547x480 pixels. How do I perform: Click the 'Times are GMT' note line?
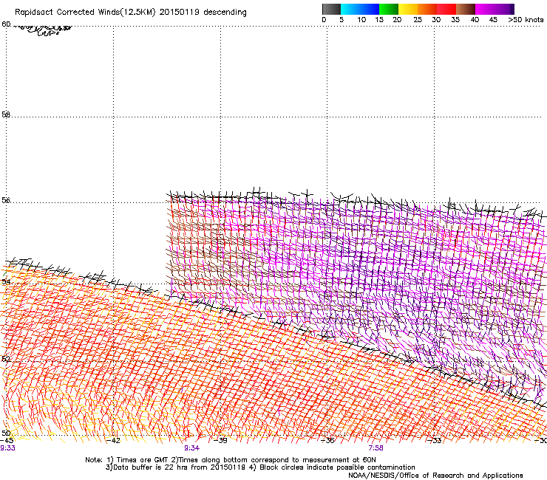pos(231,460)
